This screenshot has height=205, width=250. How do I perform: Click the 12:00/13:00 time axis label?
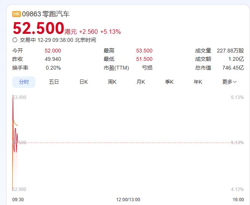click(x=128, y=199)
